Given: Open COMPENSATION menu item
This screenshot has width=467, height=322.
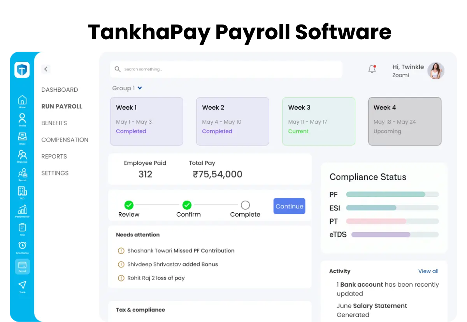Looking at the screenshot, I should point(65,140).
